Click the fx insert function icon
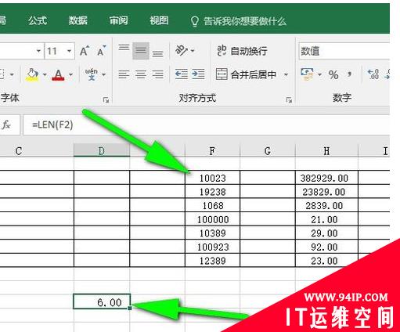Viewport: 400px width, 332px height. click(6, 125)
